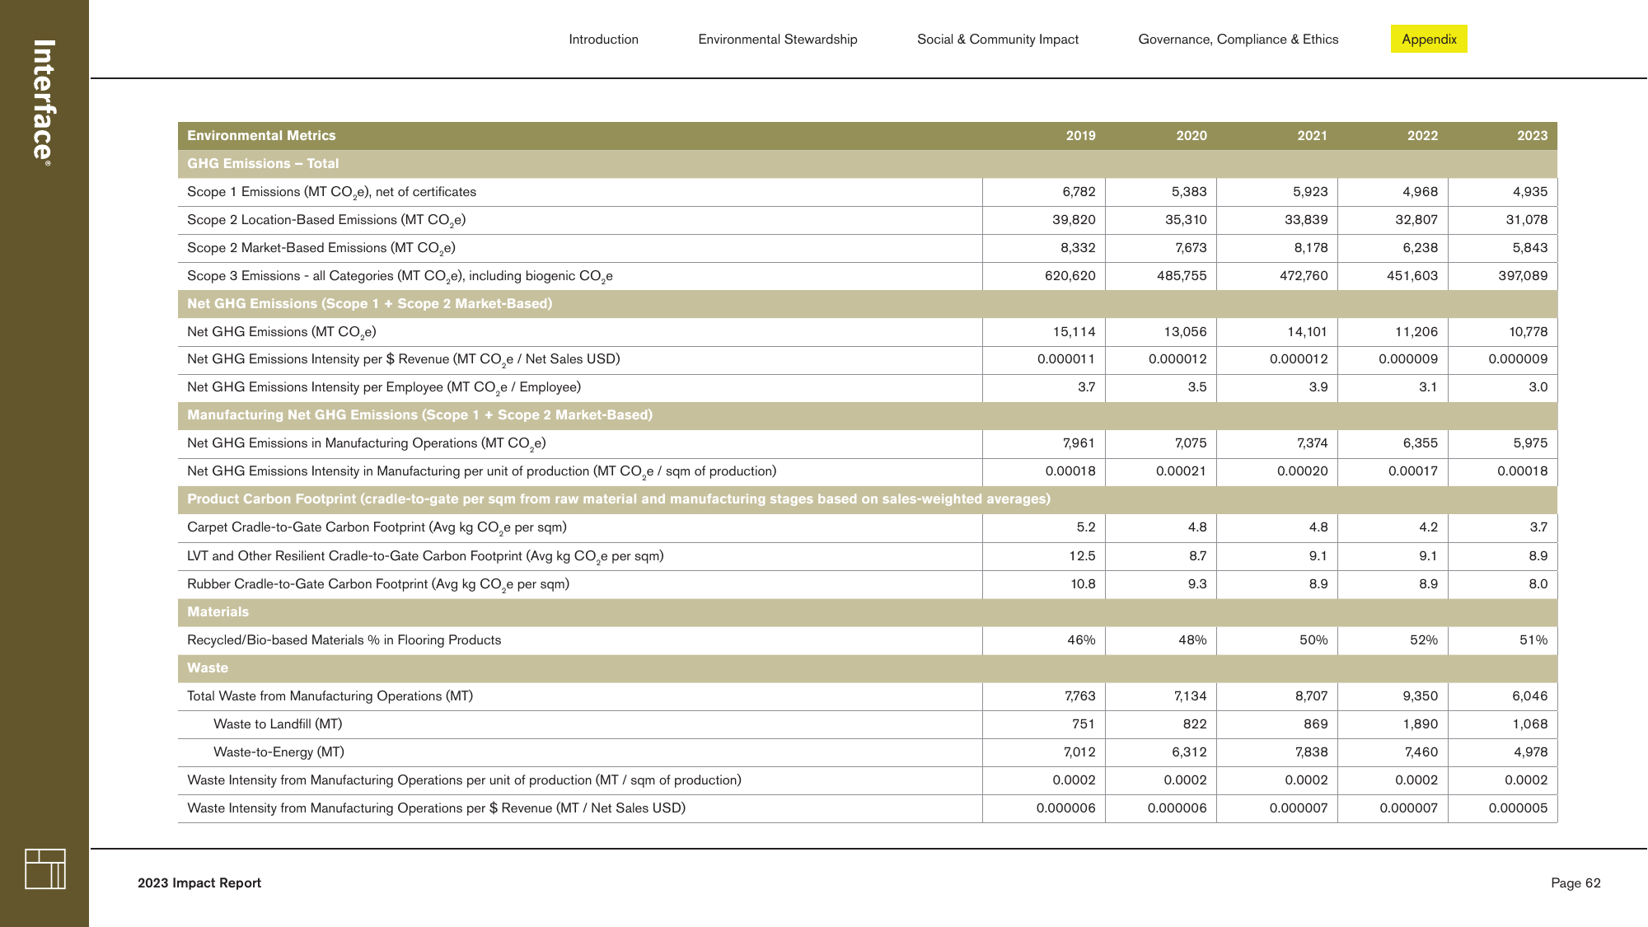
Task: Click Product Carbon Footprint section heading
Action: pos(619,499)
